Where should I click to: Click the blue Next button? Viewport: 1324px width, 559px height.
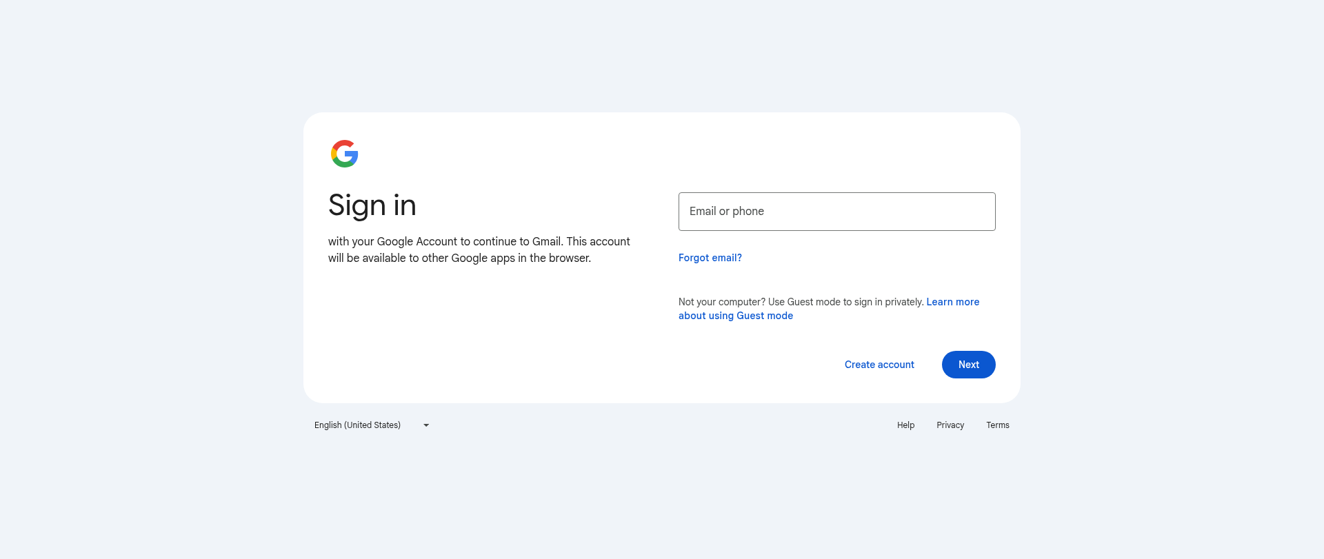(968, 365)
